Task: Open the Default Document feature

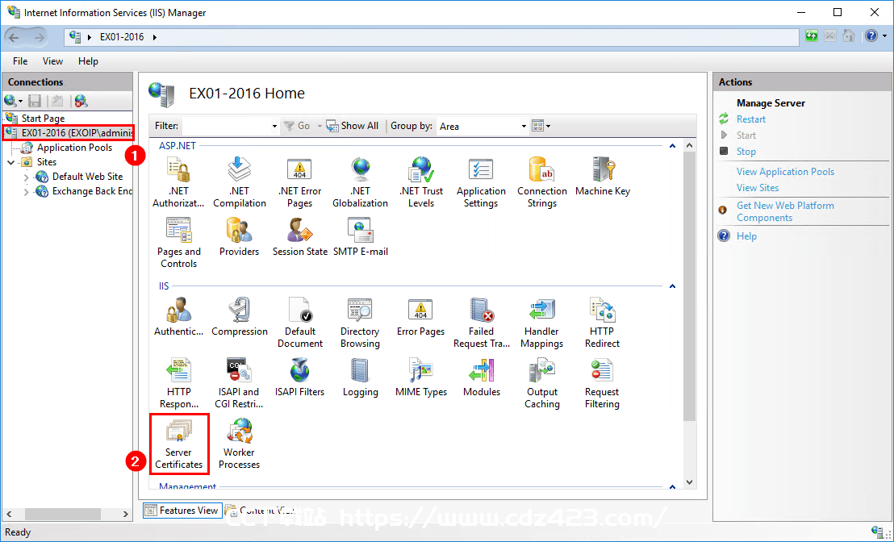Action: coord(300,323)
